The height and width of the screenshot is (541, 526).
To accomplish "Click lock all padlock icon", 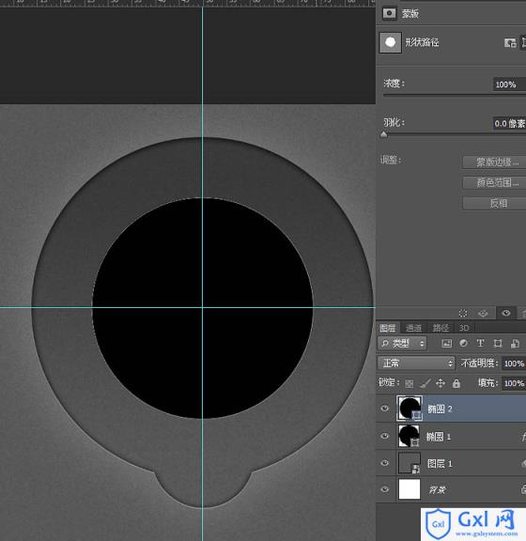I will (x=456, y=383).
